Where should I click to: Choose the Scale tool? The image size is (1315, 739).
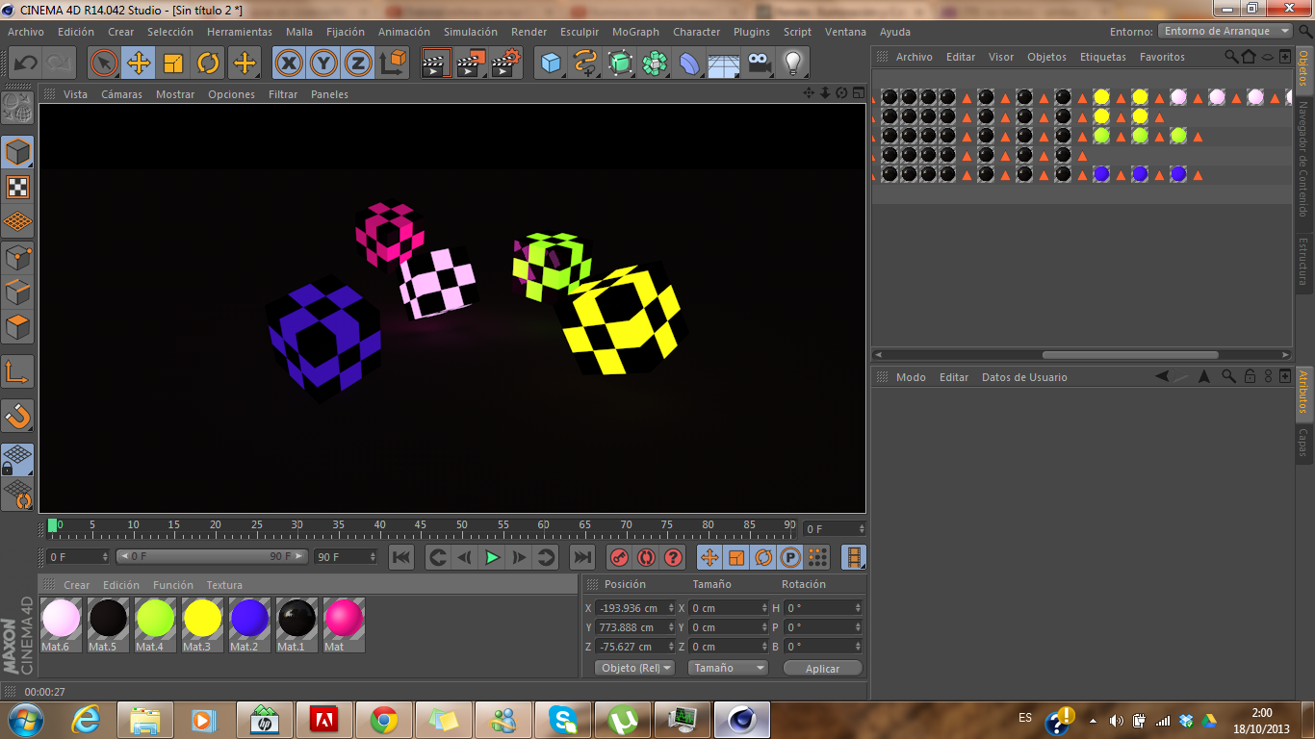173,64
